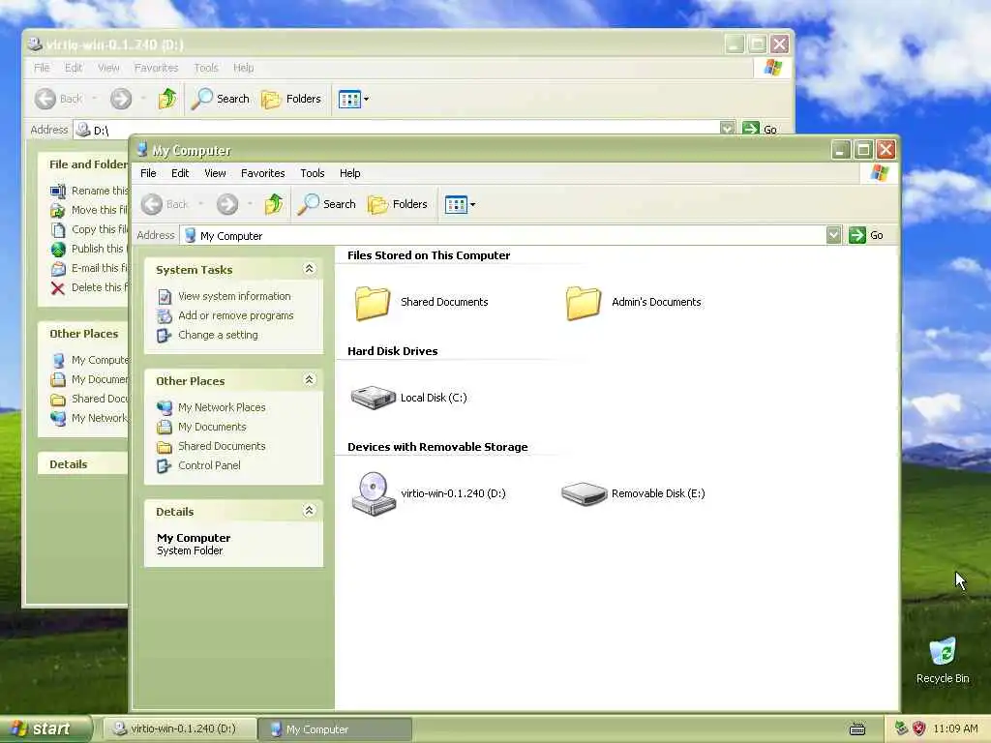Open Help menu in My Computer
991x743 pixels.
[350, 173]
